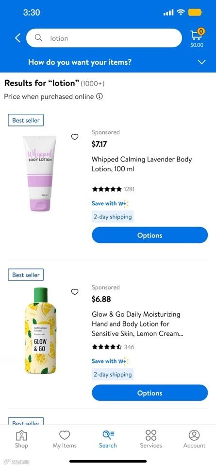Tap the Whipped body lotion product image
216x467 pixels.
[39, 173]
